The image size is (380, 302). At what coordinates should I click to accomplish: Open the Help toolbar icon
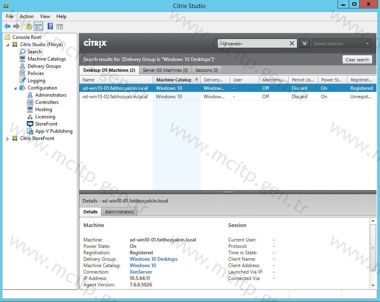click(50, 26)
